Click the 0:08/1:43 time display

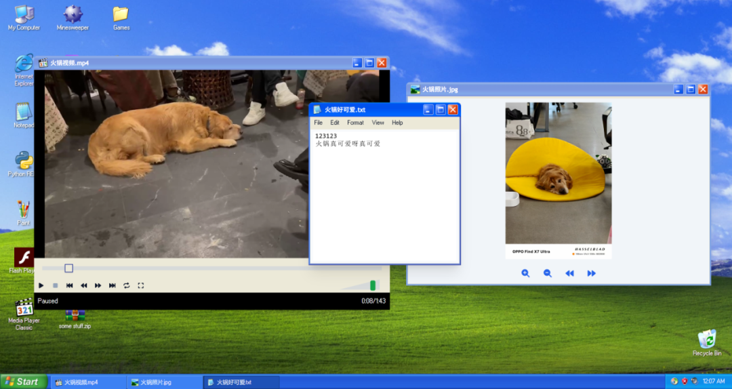(373, 301)
